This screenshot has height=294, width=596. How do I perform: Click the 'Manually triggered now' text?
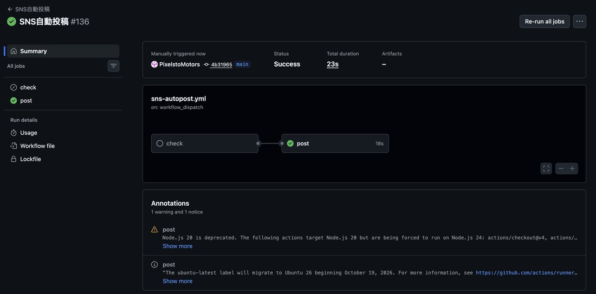point(178,54)
